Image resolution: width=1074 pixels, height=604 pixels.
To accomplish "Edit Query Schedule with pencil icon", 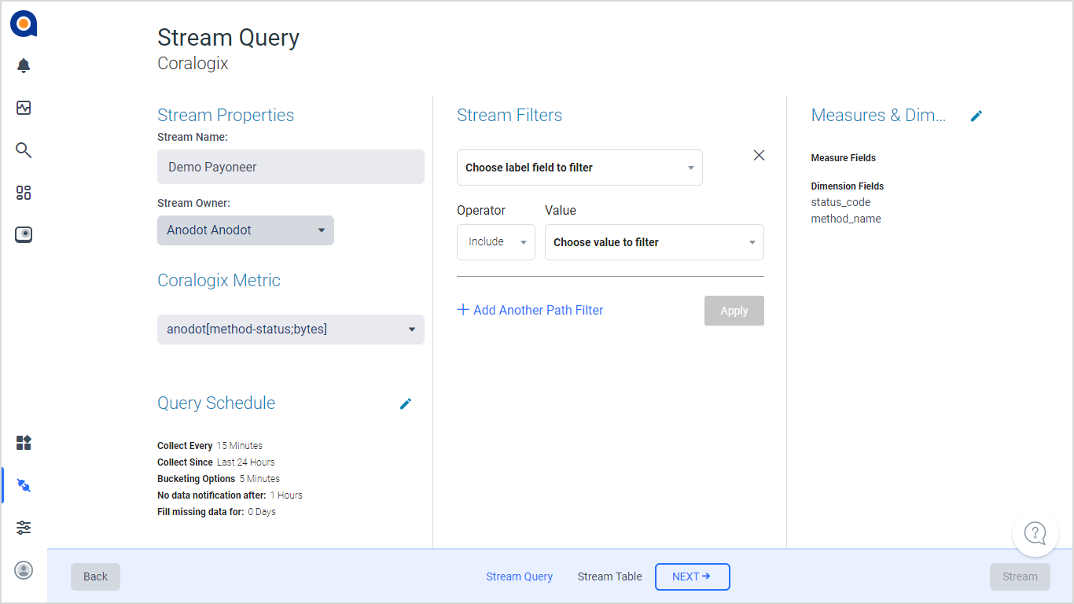I will [406, 403].
